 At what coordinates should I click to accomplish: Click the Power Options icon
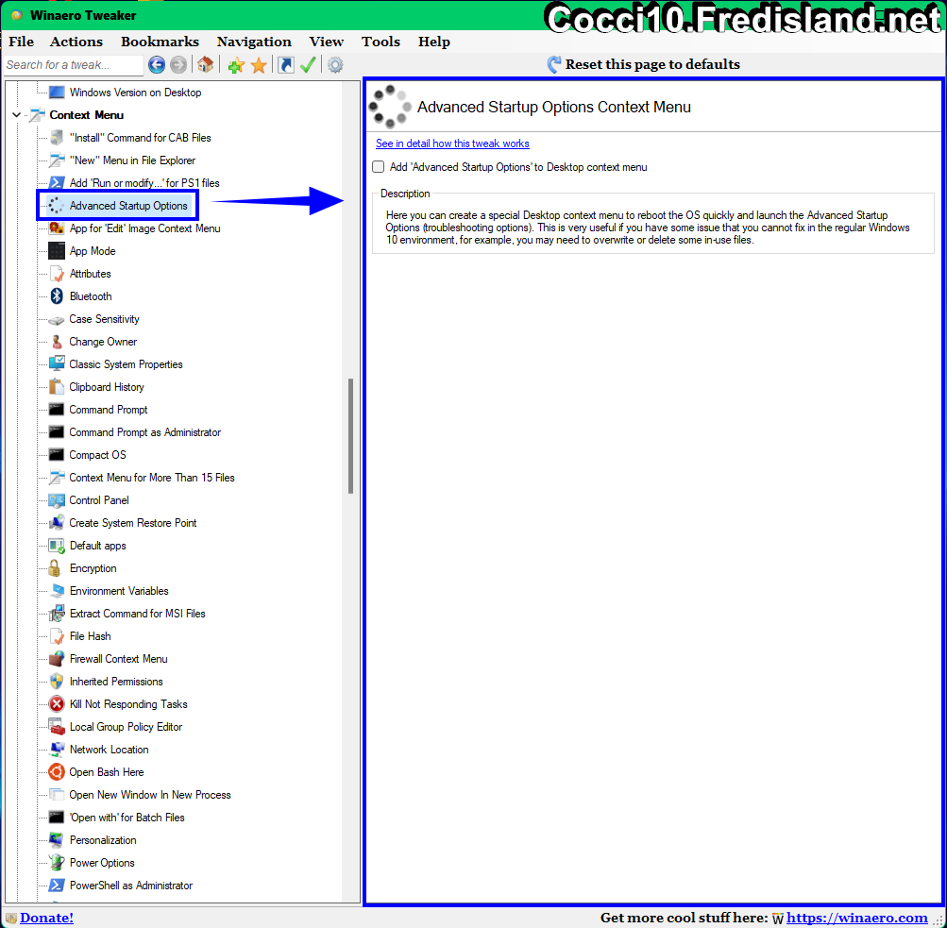[x=57, y=862]
